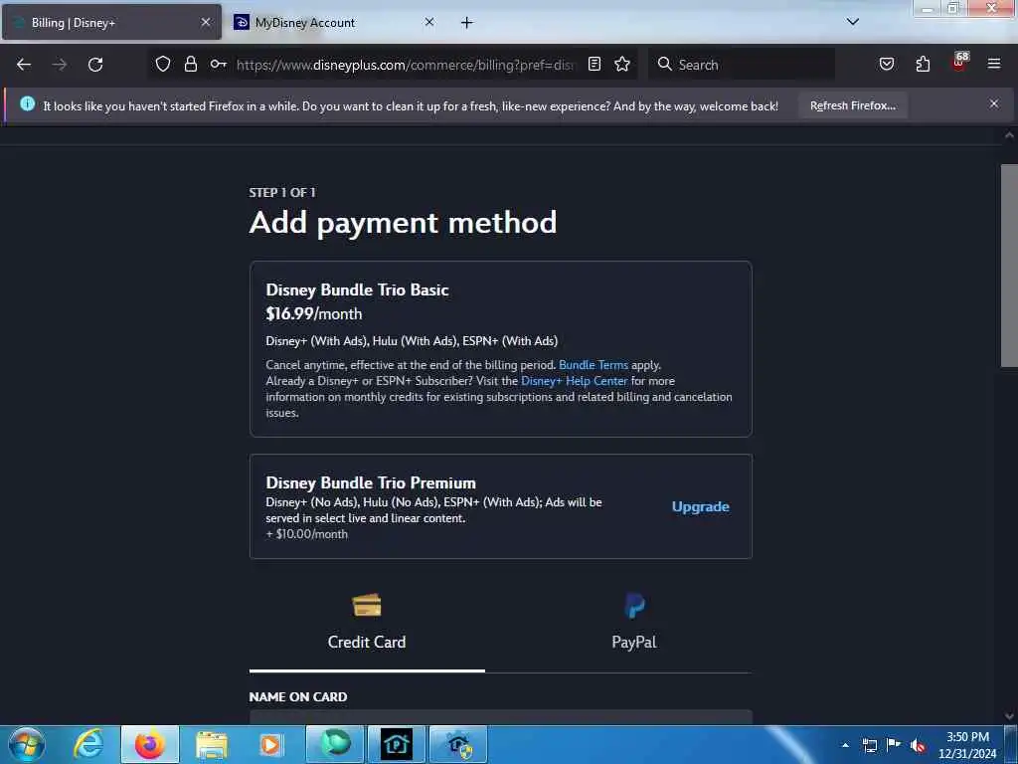
Task: Show hidden system tray icons arrow
Action: [x=845, y=744]
